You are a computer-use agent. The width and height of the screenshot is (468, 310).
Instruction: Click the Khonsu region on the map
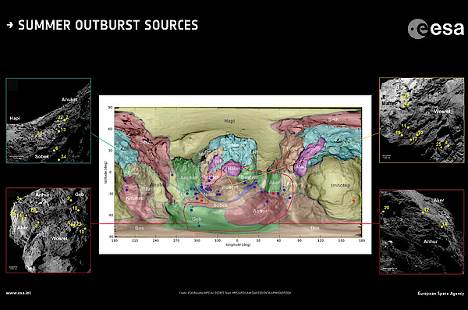tap(135, 198)
